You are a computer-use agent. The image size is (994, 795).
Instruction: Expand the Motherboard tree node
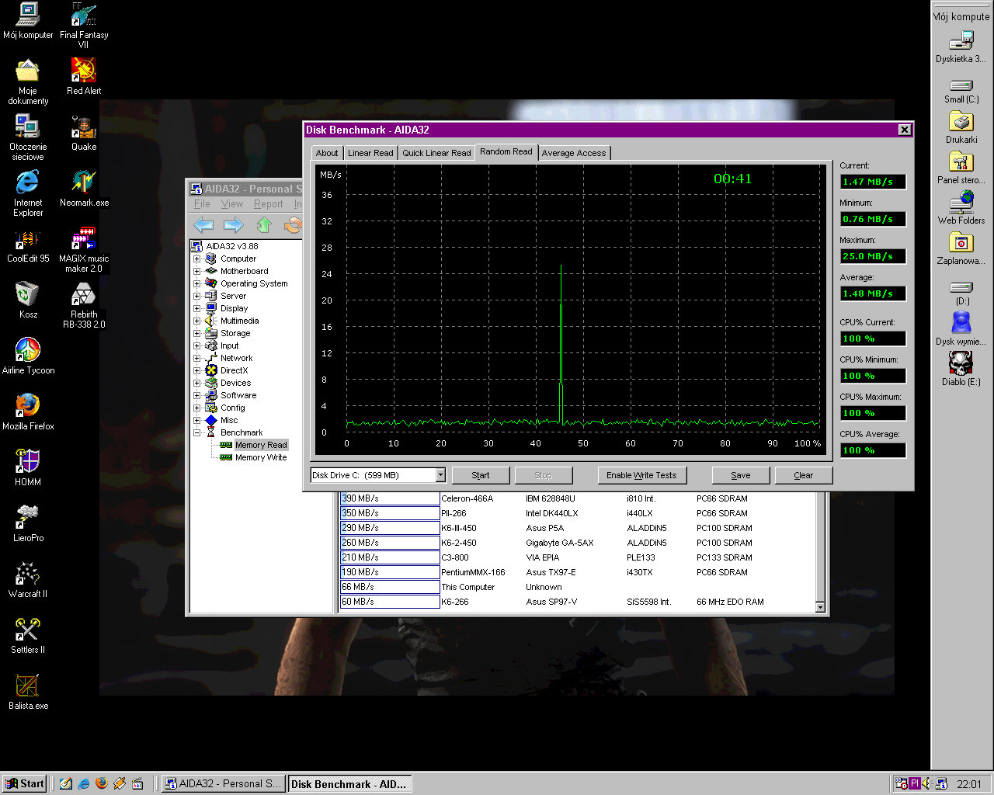(197, 271)
